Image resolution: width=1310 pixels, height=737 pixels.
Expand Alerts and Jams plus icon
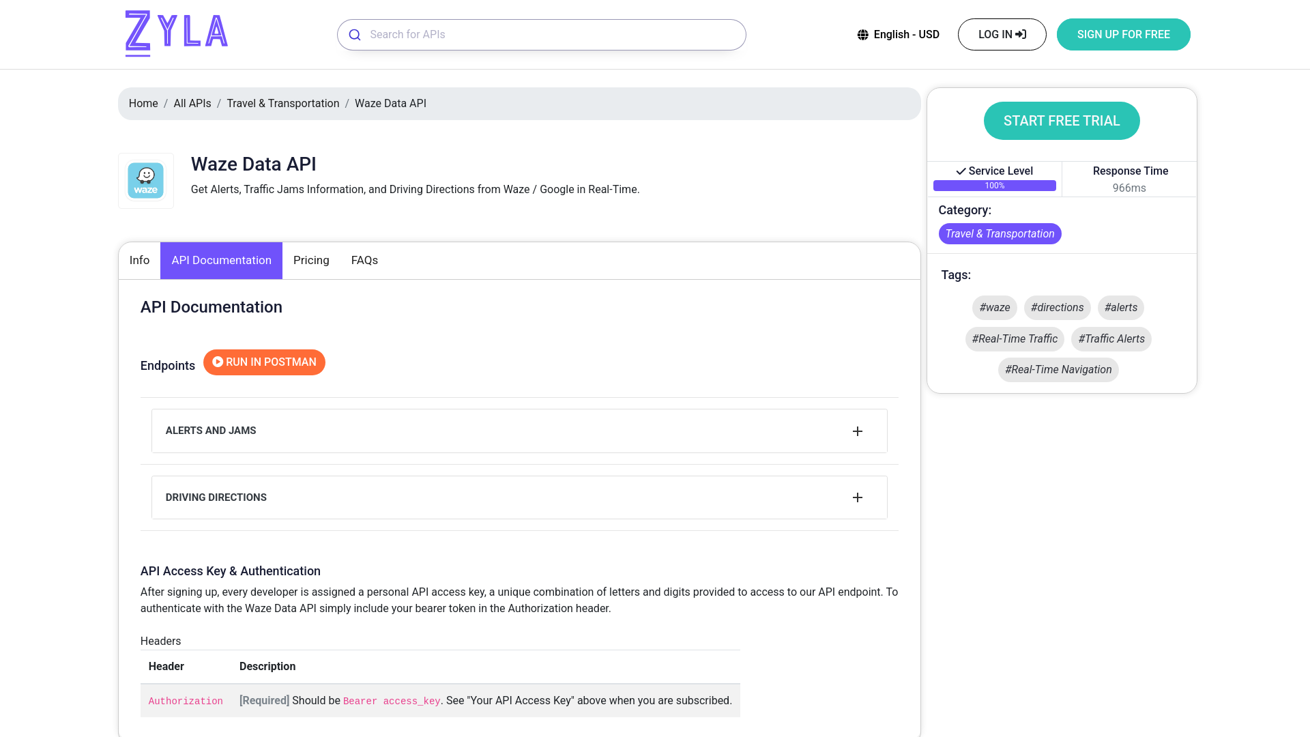click(x=858, y=431)
